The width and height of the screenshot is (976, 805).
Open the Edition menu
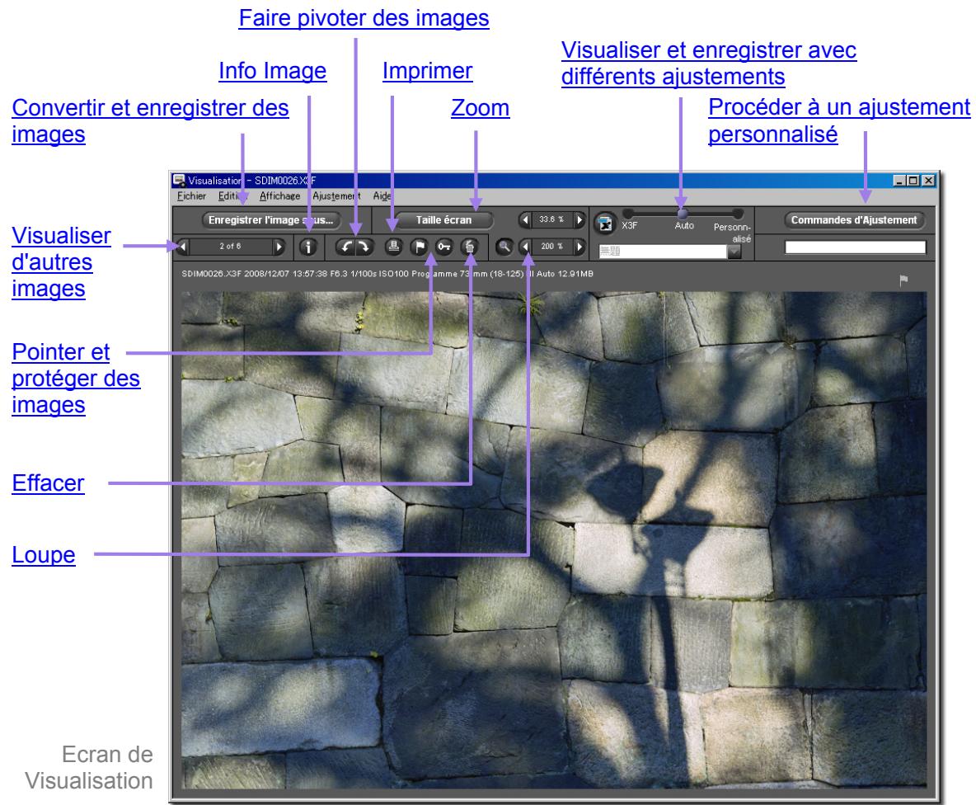coord(232,196)
